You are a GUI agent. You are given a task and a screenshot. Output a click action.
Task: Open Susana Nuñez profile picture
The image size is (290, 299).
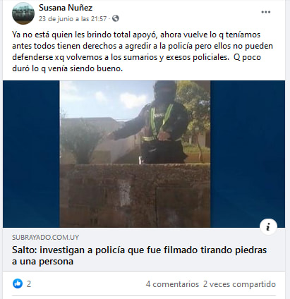(23, 13)
